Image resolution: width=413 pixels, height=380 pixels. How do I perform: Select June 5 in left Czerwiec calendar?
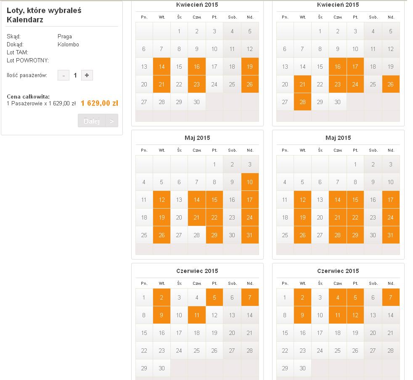tap(214, 297)
